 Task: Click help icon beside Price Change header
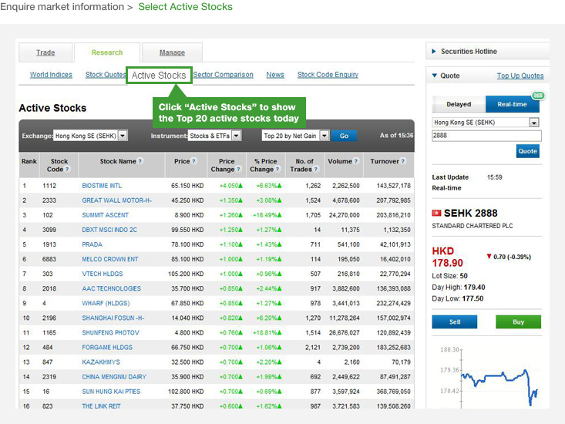coord(238,169)
